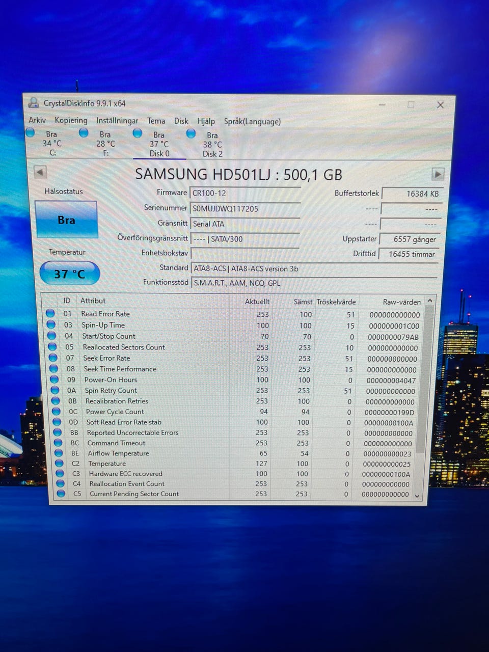Select the Disk 2 tab
This screenshot has width=489, height=652.
coord(212,145)
